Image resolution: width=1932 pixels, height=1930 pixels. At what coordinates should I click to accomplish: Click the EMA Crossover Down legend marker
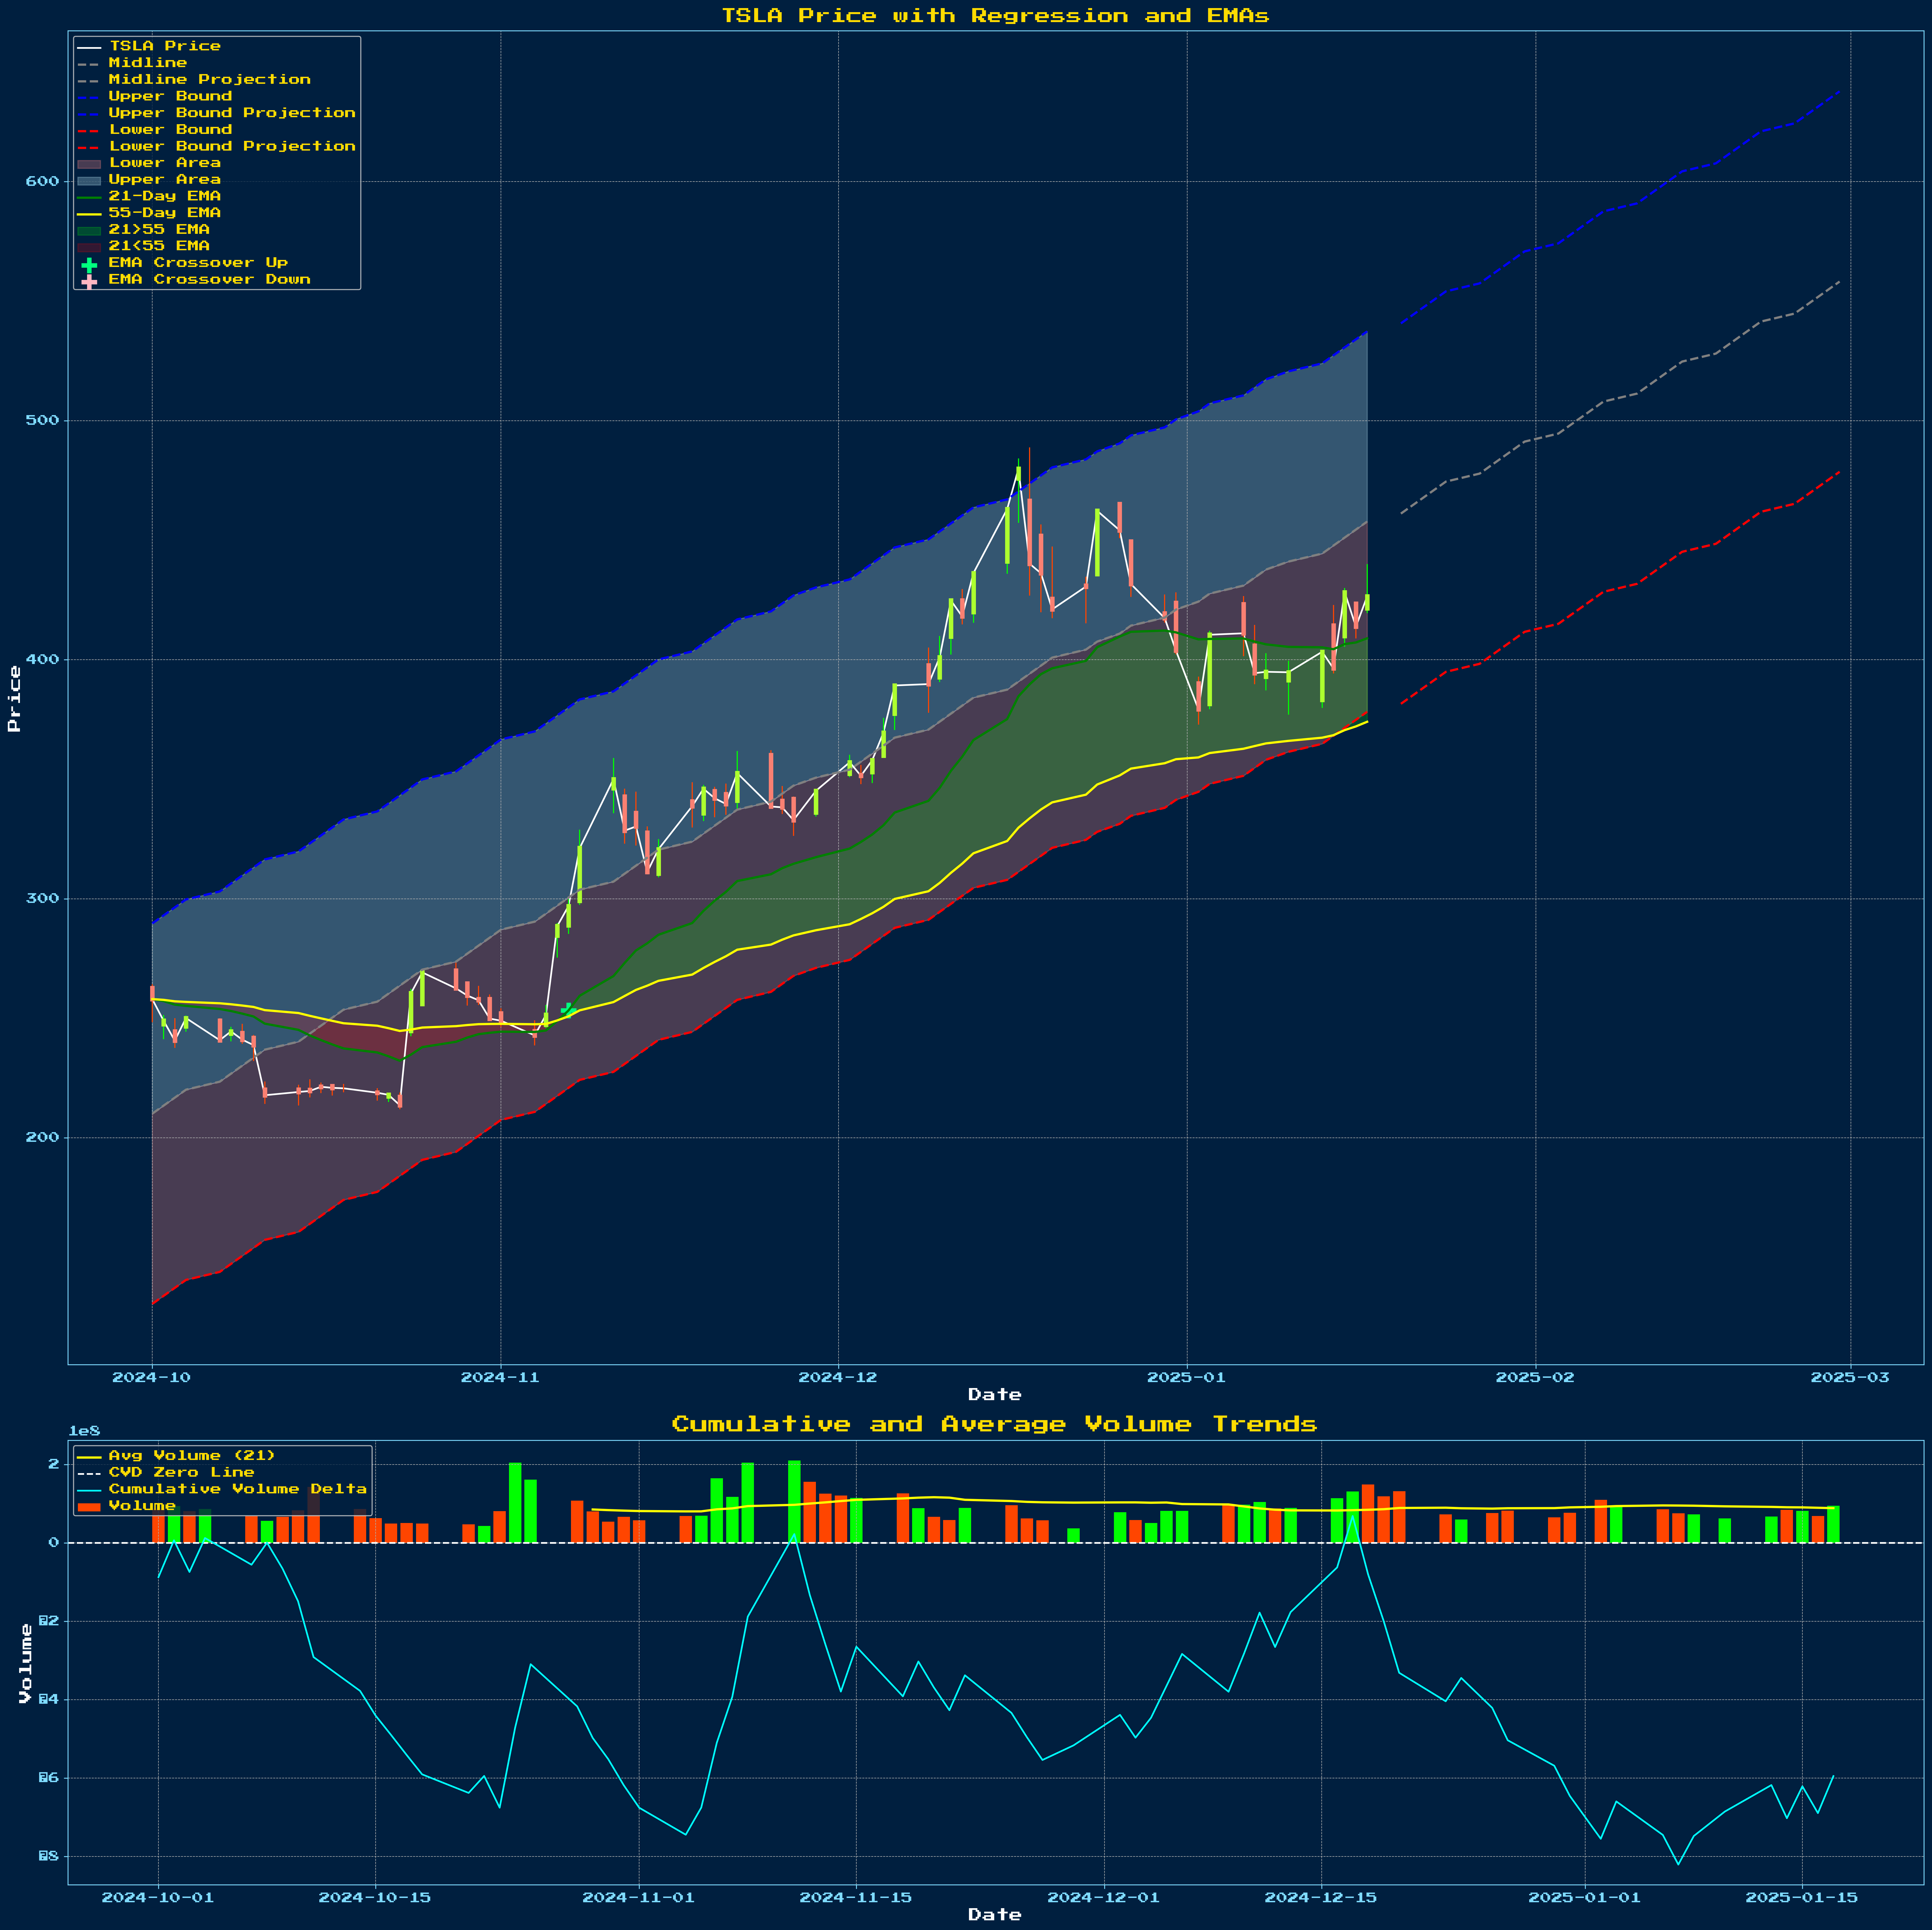[x=89, y=281]
